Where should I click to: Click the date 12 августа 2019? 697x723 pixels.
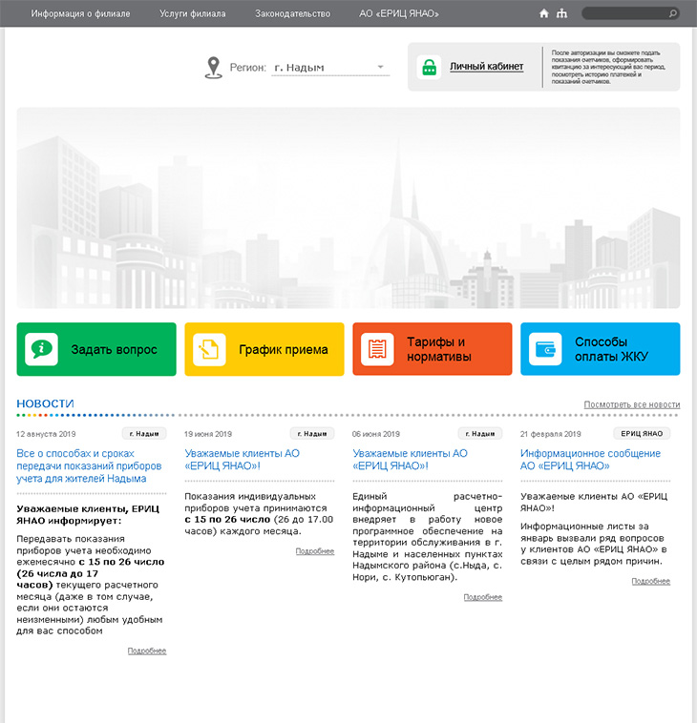click(x=46, y=434)
